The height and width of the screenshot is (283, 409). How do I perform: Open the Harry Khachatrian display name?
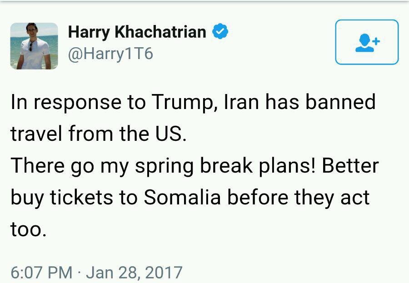(136, 32)
